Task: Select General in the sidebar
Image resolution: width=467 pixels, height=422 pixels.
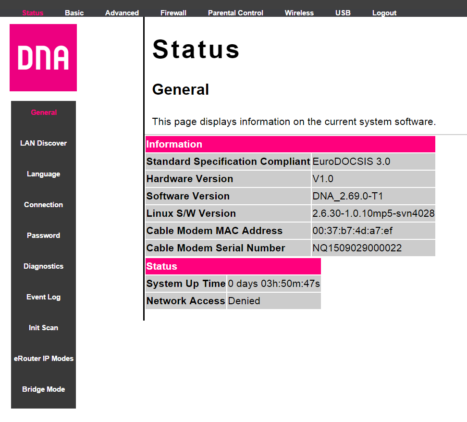Action: click(44, 112)
